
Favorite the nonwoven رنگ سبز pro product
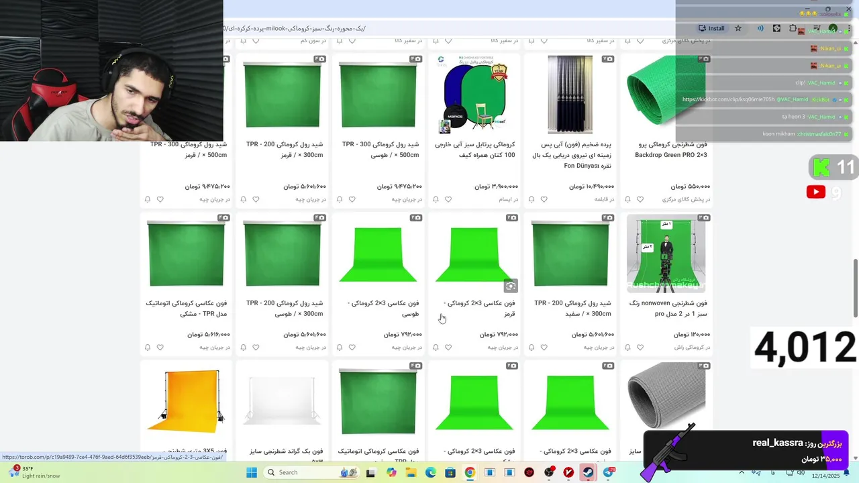pyautogui.click(x=640, y=347)
